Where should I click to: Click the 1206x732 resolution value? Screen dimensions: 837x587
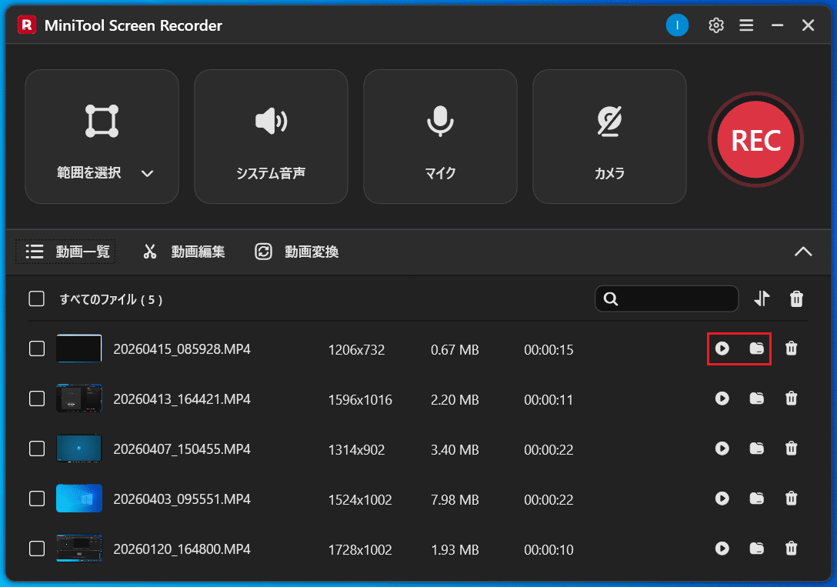(357, 349)
